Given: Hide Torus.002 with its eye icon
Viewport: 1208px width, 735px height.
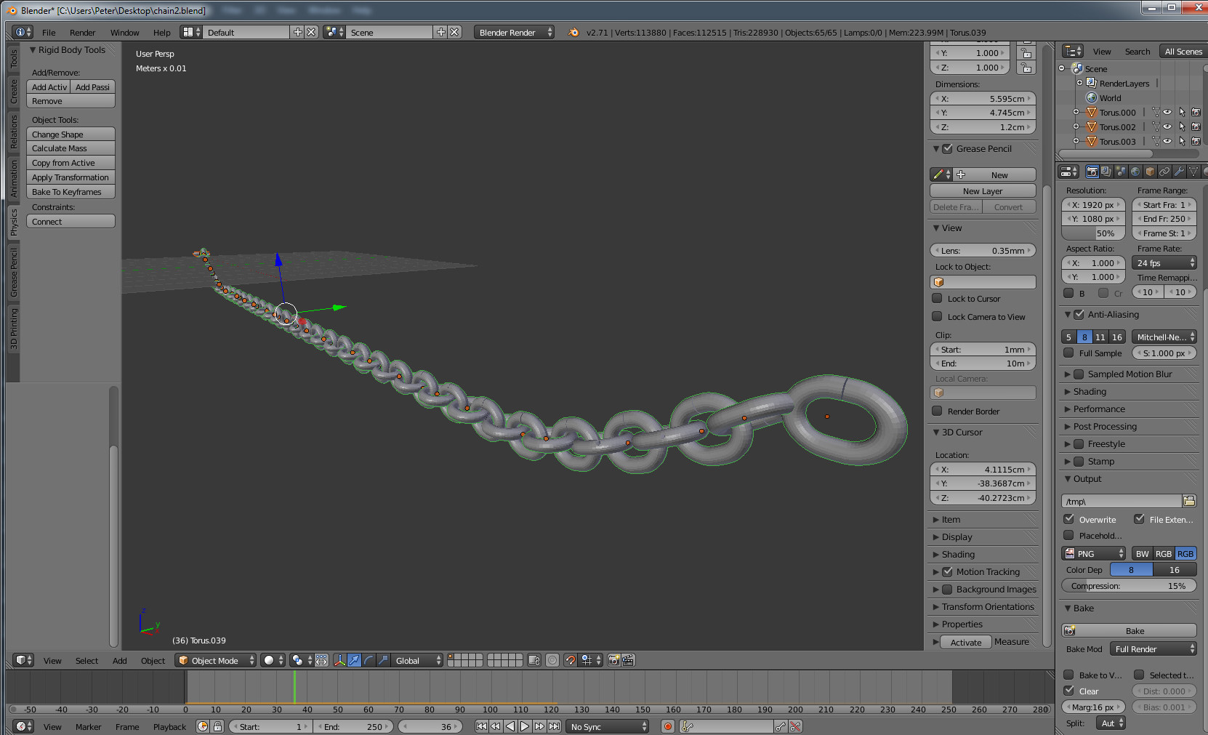Looking at the screenshot, I should click(1167, 126).
